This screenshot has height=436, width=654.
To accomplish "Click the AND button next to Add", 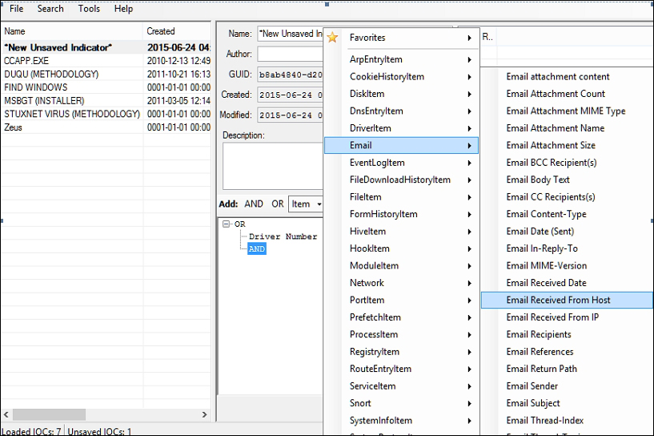I will 254,204.
